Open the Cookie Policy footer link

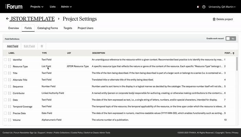77,133
